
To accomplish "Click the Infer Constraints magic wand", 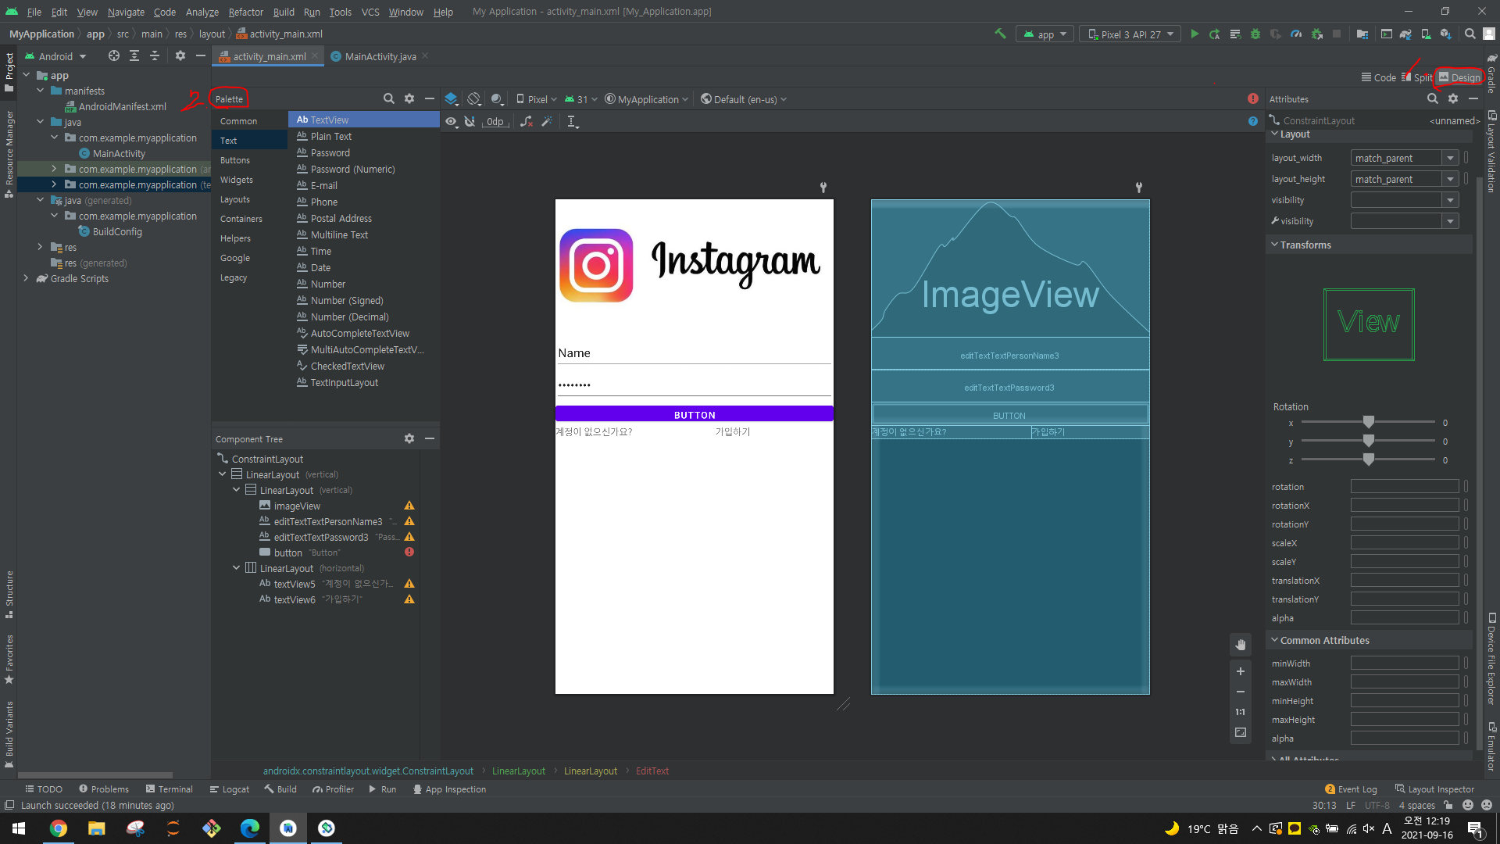I will [x=547, y=121].
